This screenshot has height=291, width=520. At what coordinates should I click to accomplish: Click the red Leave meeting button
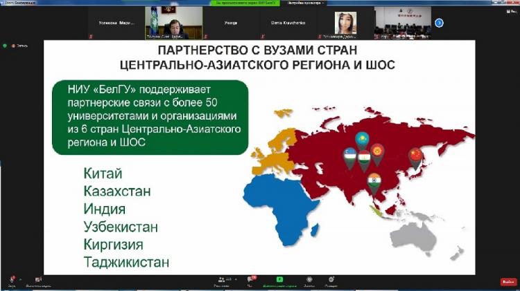point(508,281)
